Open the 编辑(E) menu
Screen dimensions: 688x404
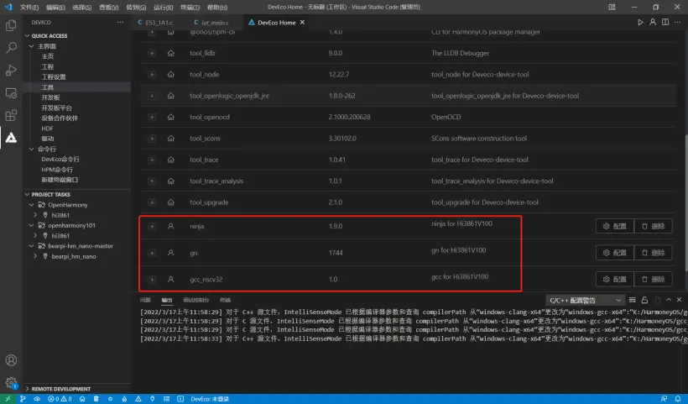55,7
